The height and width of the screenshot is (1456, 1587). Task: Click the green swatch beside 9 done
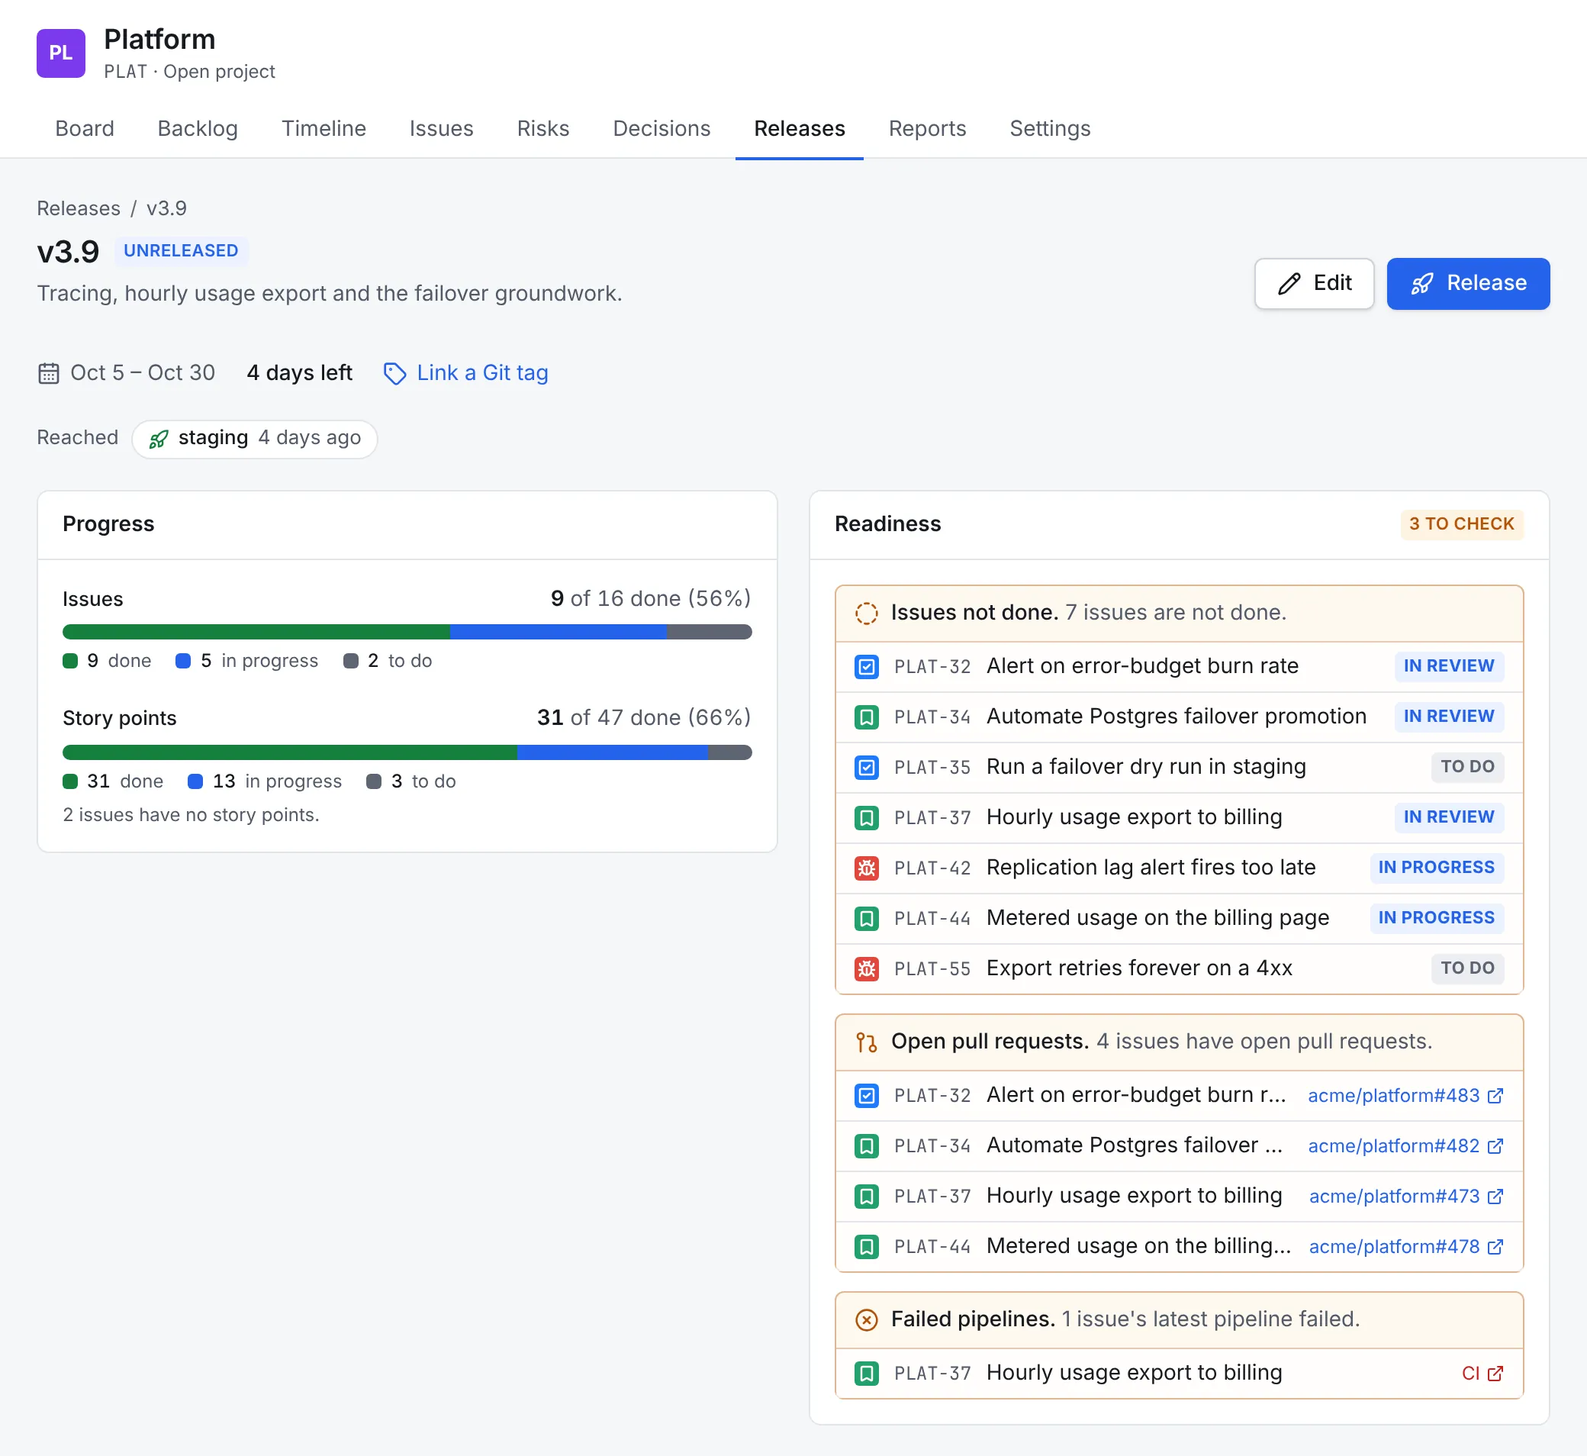(x=71, y=661)
